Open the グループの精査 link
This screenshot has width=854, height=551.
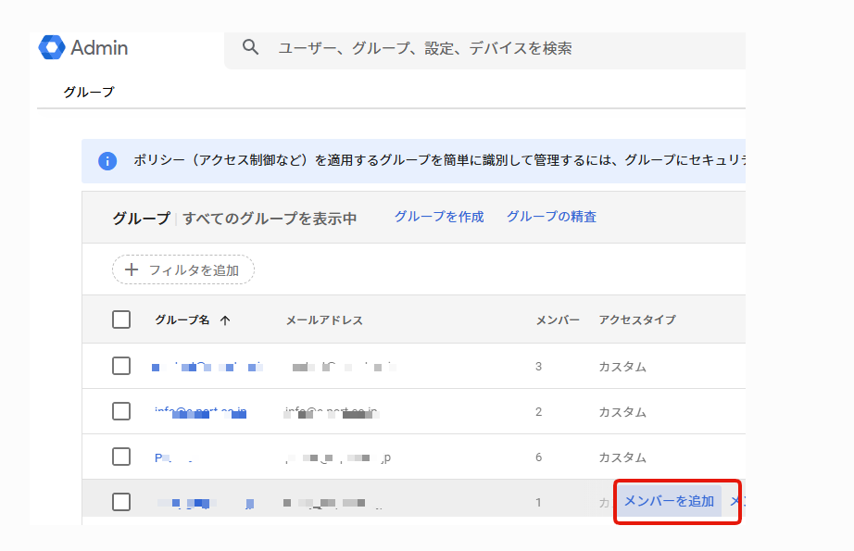pos(551,217)
